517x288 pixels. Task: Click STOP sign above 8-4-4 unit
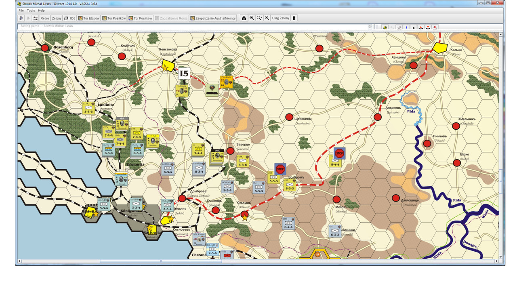pyautogui.click(x=340, y=153)
